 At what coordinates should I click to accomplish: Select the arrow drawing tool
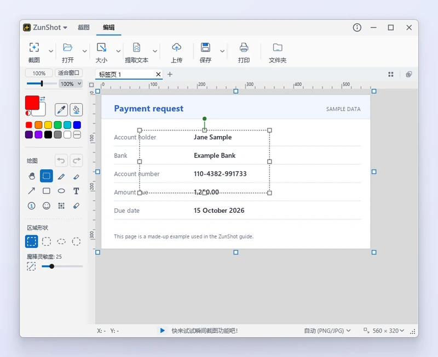click(32, 191)
